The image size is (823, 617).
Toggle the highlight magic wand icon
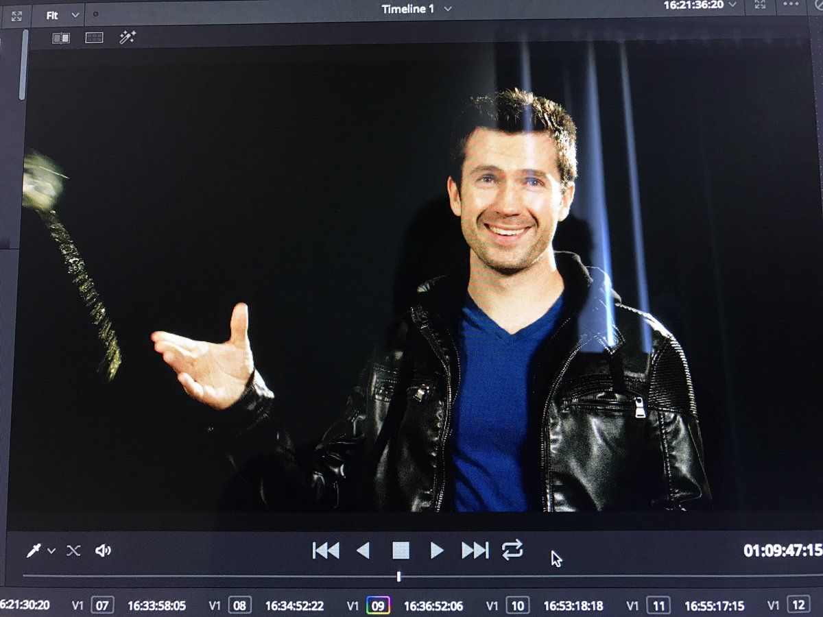(128, 37)
